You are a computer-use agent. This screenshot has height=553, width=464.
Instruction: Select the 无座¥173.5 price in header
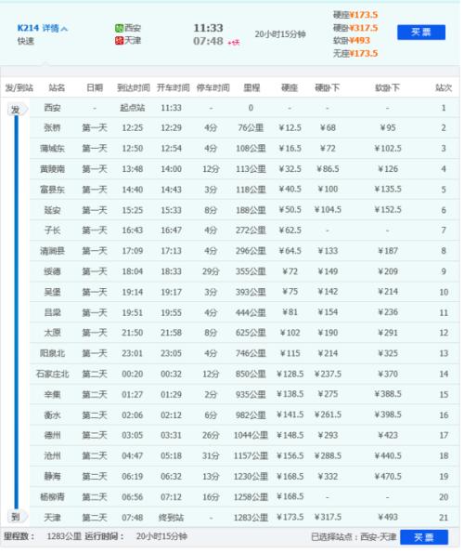pyautogui.click(x=355, y=53)
